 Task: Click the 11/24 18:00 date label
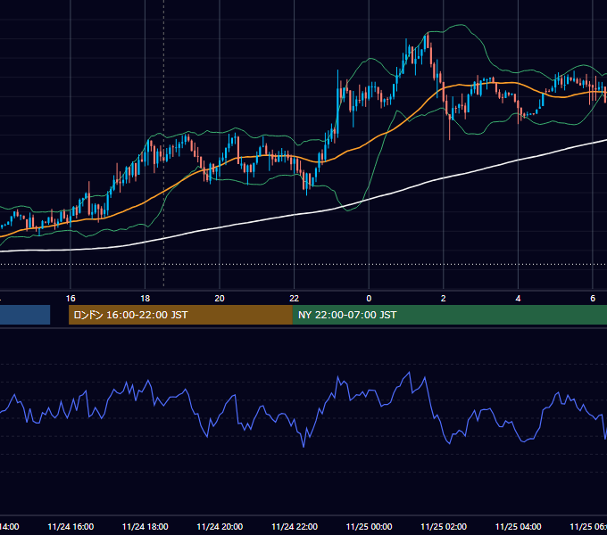pos(146,527)
